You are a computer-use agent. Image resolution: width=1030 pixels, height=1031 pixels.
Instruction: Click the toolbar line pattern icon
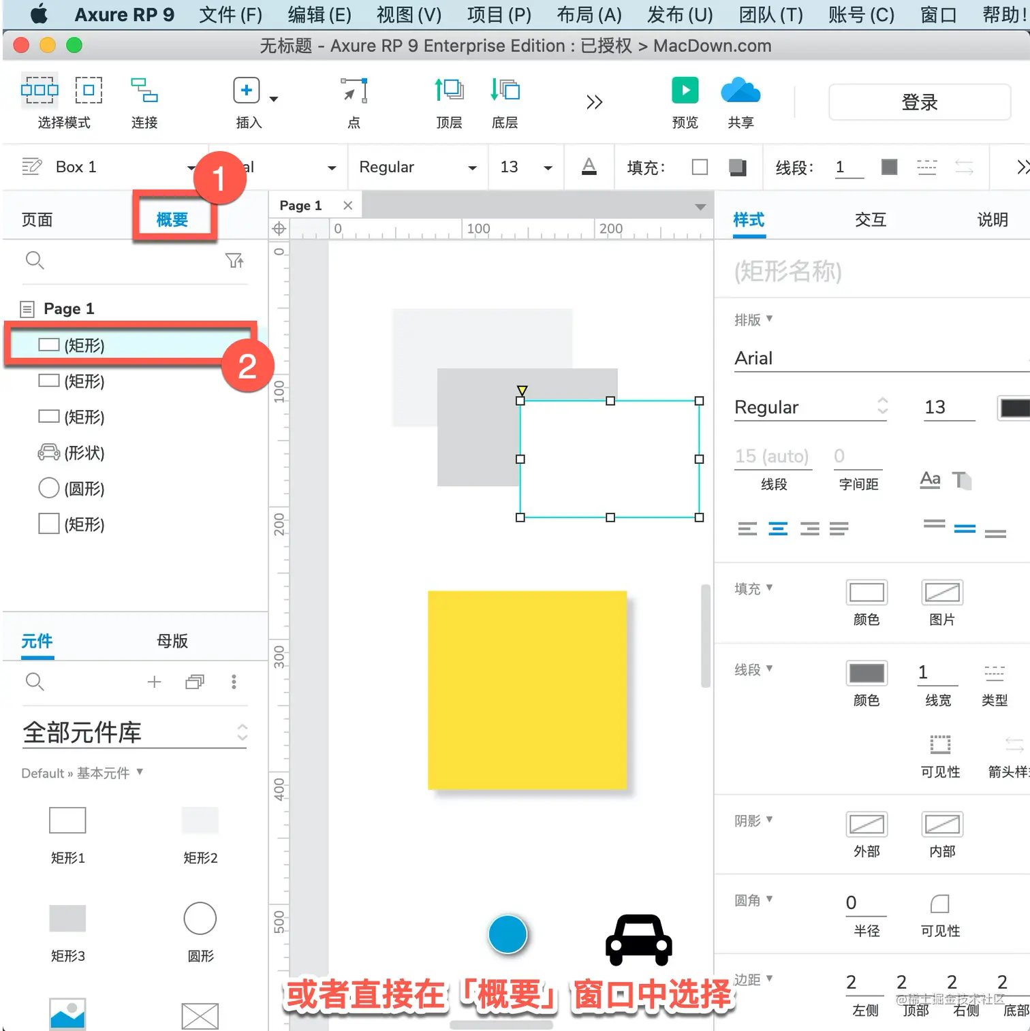(926, 167)
